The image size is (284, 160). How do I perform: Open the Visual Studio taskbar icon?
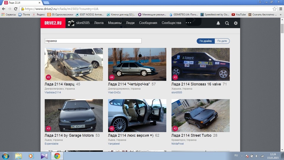point(44,156)
